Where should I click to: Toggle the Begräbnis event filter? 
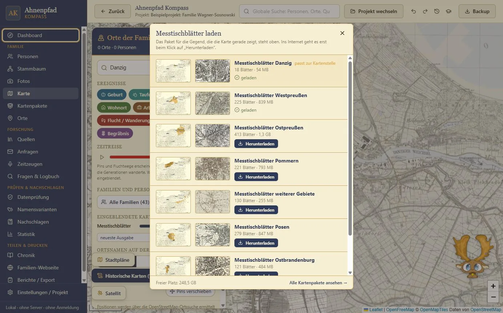(115, 133)
